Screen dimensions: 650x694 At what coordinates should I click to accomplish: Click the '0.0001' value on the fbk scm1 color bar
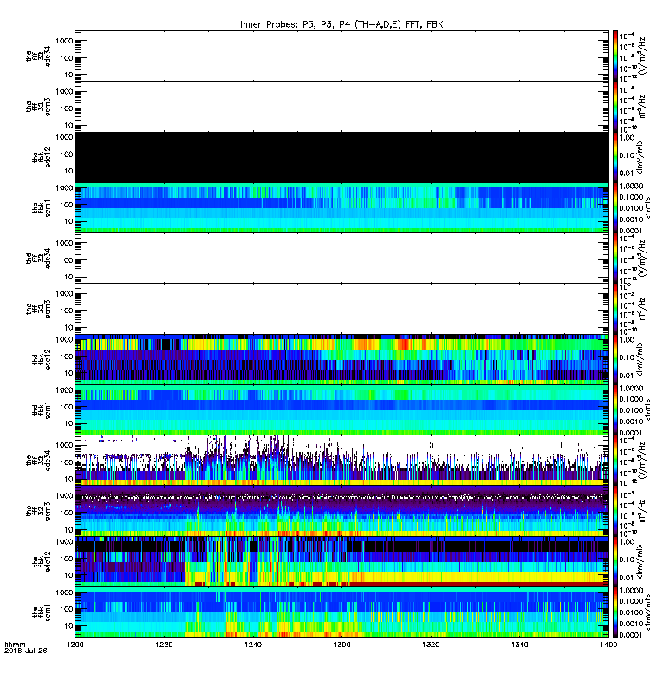click(x=631, y=635)
